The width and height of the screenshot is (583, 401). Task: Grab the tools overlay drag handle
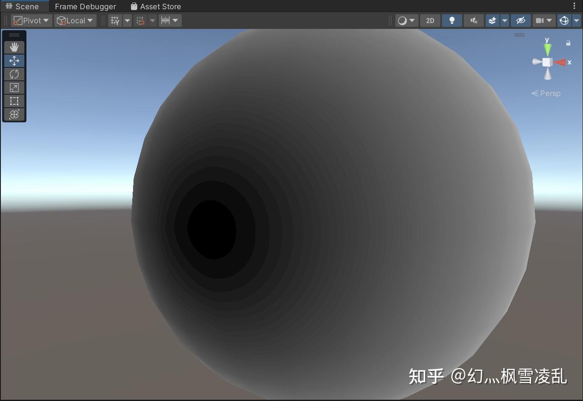point(14,35)
